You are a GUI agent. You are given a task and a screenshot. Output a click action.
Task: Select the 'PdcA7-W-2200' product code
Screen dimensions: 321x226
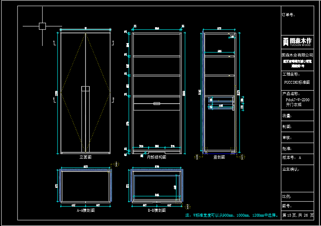pyautogui.click(x=297, y=100)
